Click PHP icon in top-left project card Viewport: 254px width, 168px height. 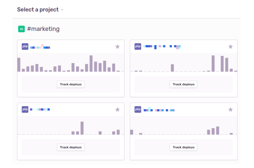25,47
